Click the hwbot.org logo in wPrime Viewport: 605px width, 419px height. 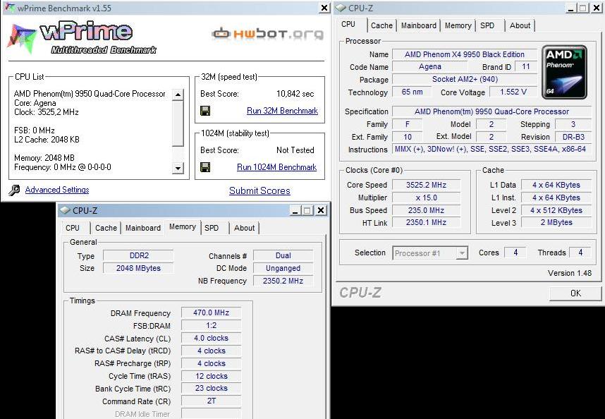(x=268, y=34)
